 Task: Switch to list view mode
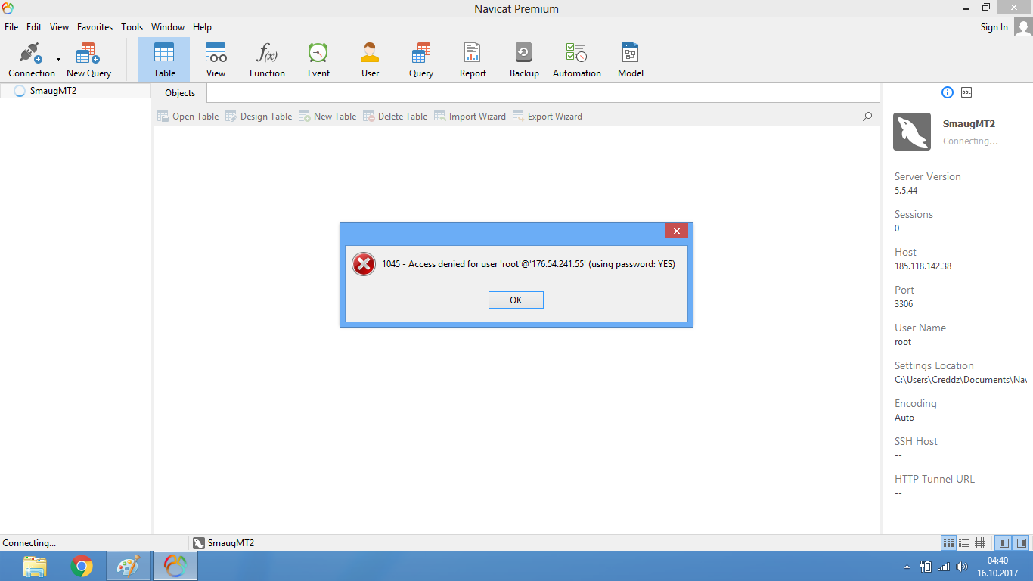click(x=964, y=543)
